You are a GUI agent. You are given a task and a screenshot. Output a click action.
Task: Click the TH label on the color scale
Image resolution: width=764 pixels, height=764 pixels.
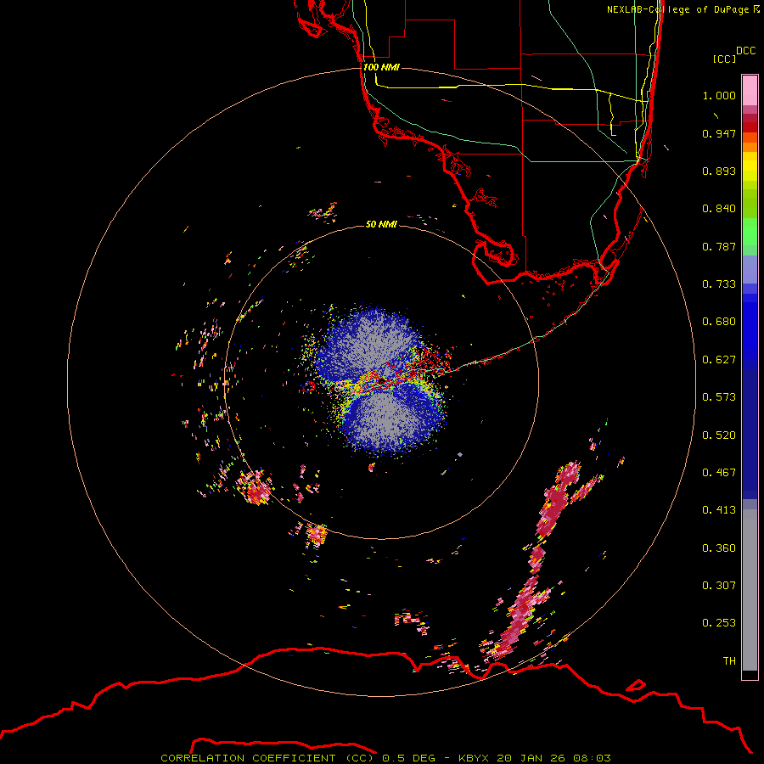pyautogui.click(x=729, y=661)
